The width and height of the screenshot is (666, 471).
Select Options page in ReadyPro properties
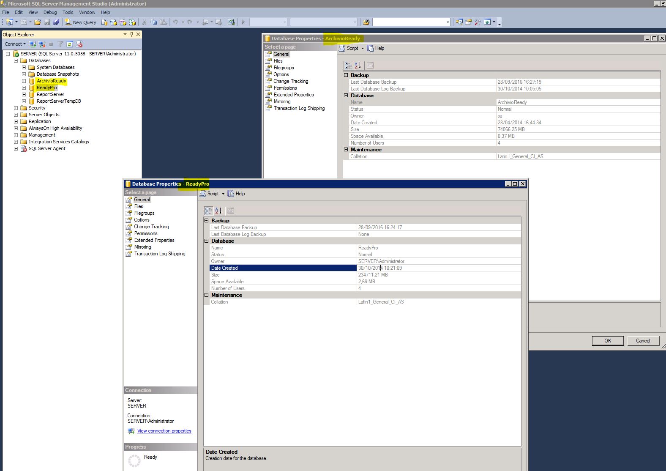pos(142,220)
